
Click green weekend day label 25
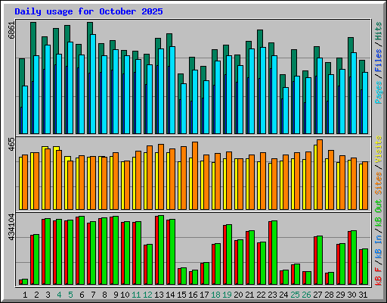[295, 295]
